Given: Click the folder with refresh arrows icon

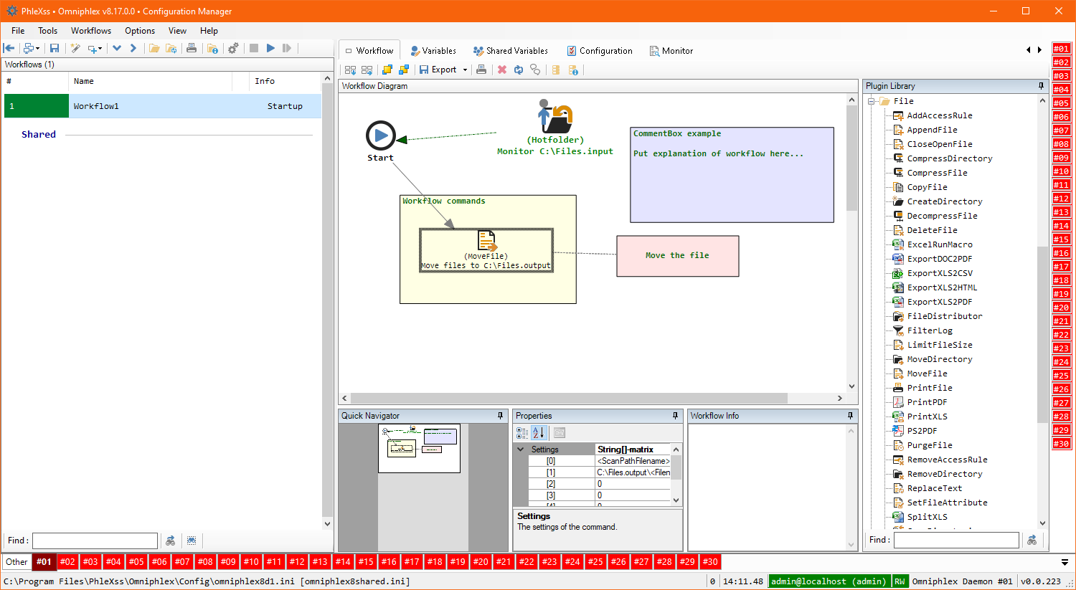Looking at the screenshot, I should (x=171, y=48).
